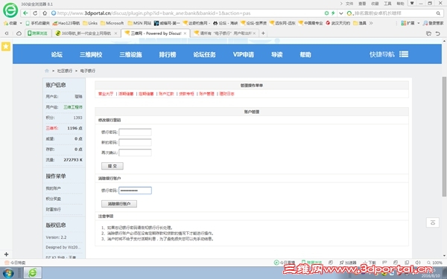
Task: Click the green lightning speed icon in address bar
Action: (x=333, y=13)
